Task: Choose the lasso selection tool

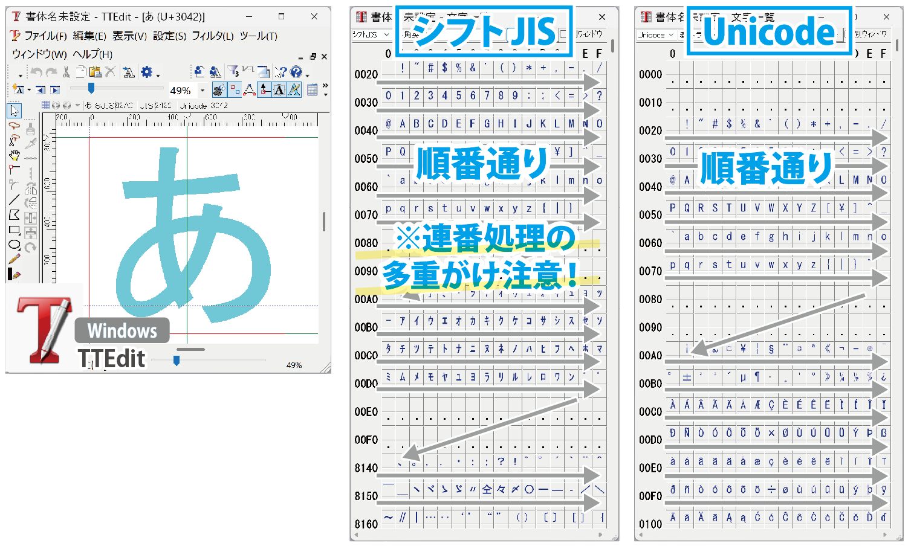Action: pyautogui.click(x=15, y=126)
